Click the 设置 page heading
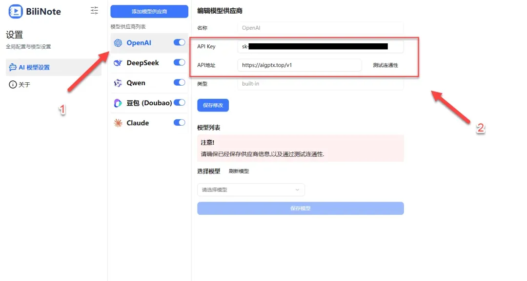The height and width of the screenshot is (281, 527). (x=15, y=35)
